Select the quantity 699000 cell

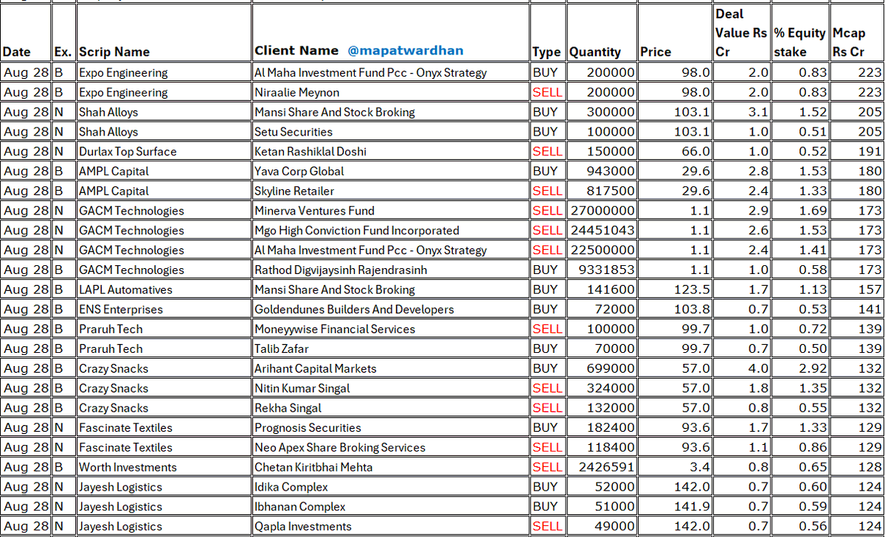[602, 368]
